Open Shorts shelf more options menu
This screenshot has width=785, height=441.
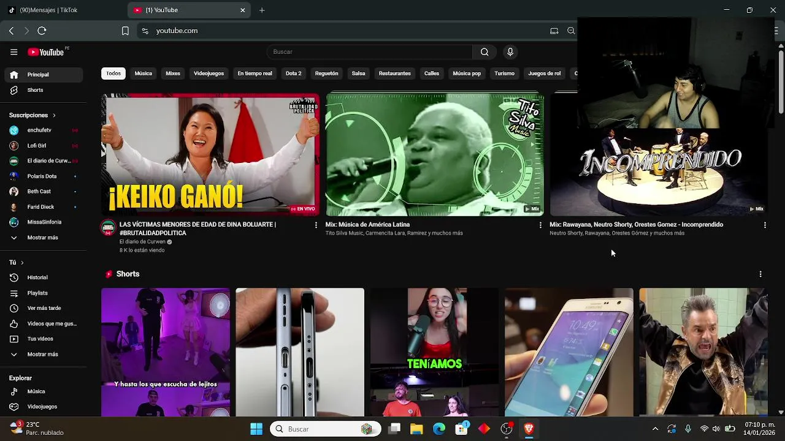[760, 274]
